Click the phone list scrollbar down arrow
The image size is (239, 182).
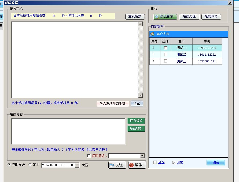[x=141, y=96]
